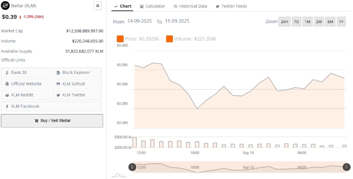This screenshot has width=353, height=179.
Task: Set chart zoom to 1Y
Action: point(341,22)
